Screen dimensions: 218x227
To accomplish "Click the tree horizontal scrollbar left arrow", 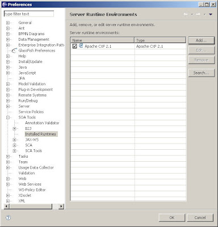I will pyautogui.click(x=6, y=206).
